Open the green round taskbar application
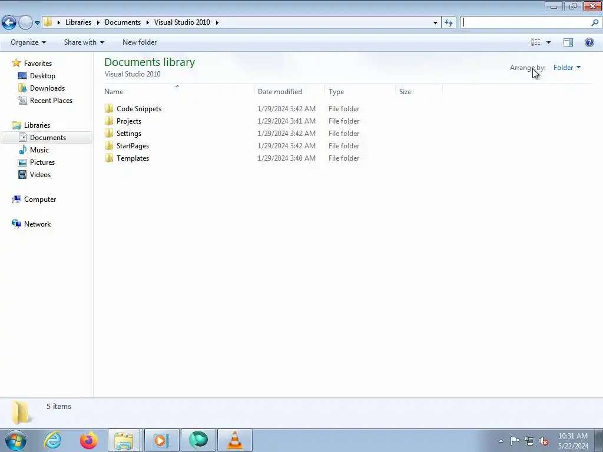Image resolution: width=603 pixels, height=452 pixels. [x=198, y=440]
